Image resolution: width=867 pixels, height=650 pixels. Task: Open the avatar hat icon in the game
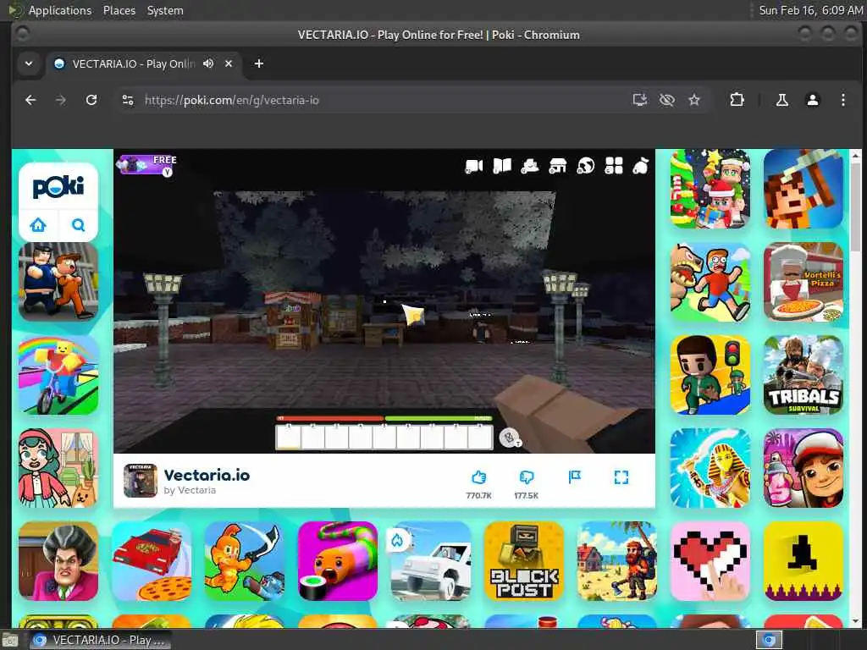[530, 166]
